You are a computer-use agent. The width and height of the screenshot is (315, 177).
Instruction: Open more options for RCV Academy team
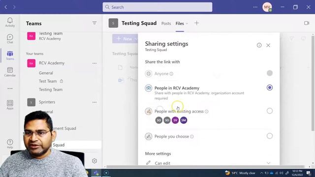94,63
